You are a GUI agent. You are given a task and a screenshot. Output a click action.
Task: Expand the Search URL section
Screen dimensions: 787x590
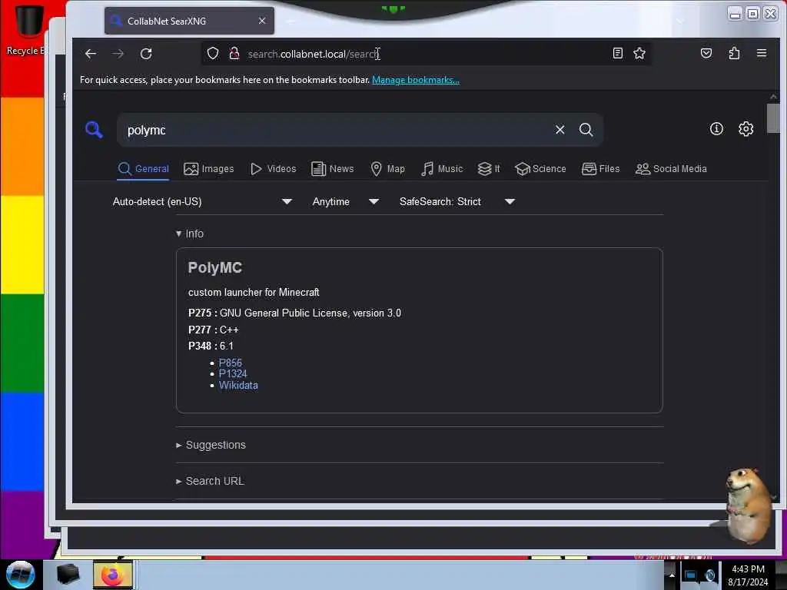coord(210,481)
